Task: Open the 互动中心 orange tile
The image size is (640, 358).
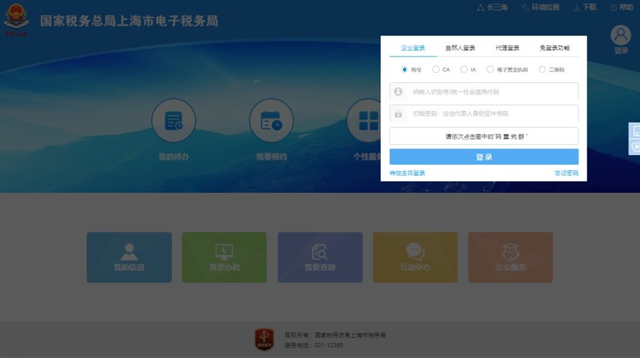Action: [415, 257]
